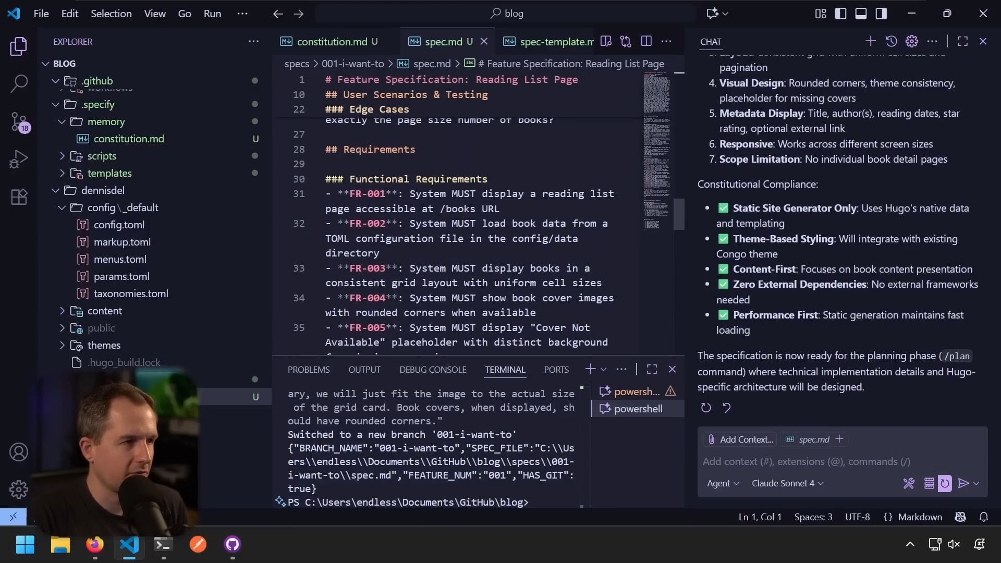Open the Claude Sonnet 4 model picker
1001x563 pixels.
[787, 483]
